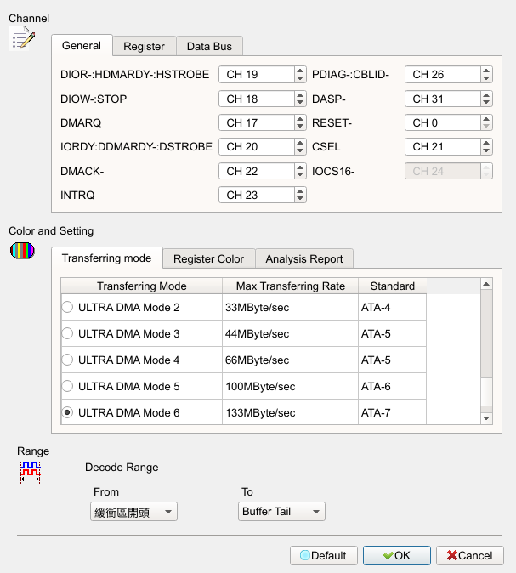Click transfer mode list scroll down arrow
Image resolution: width=516 pixels, height=573 pixels.
coord(486,418)
